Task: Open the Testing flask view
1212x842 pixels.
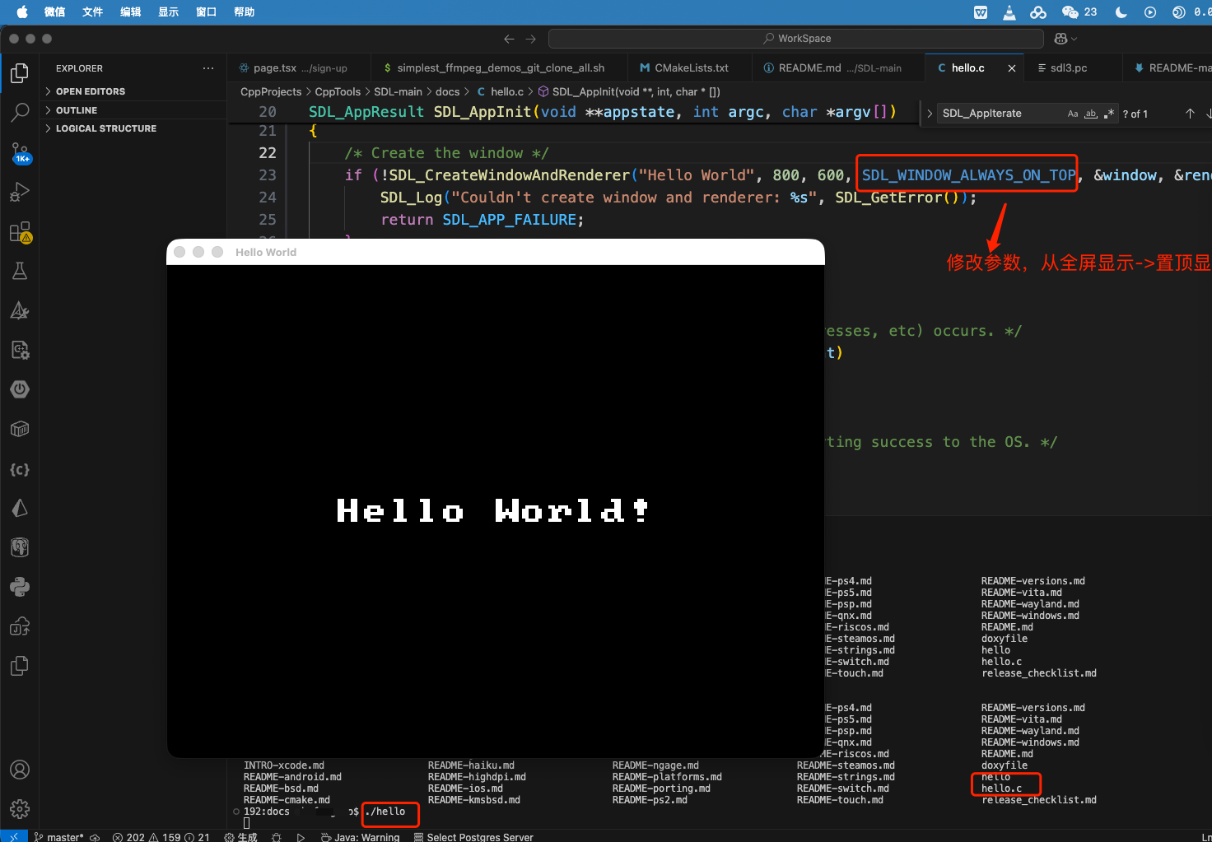Action: click(20, 271)
